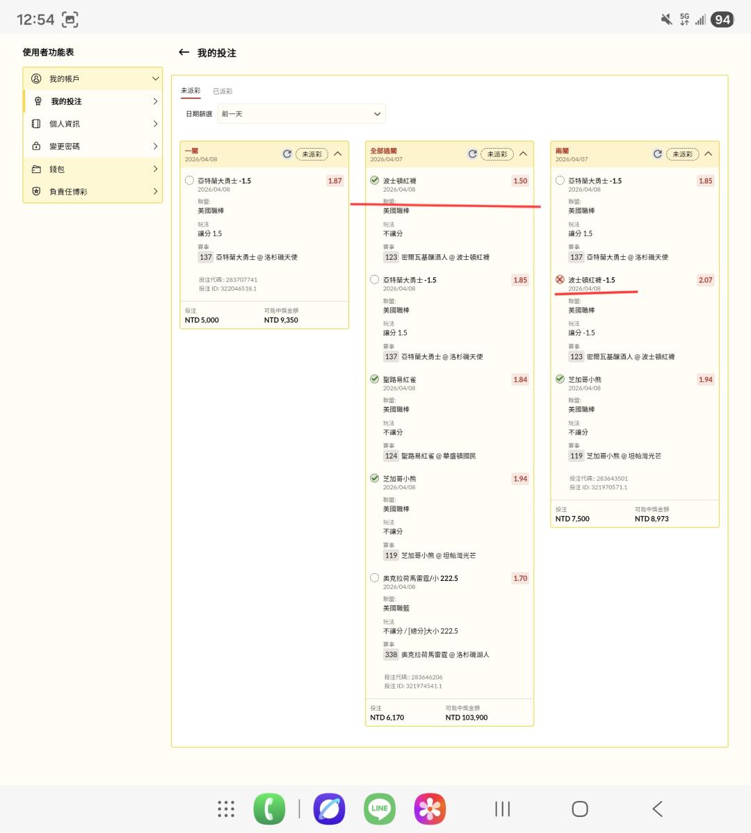Open the LINE app in dock
This screenshot has height=833, width=751.
click(x=380, y=809)
